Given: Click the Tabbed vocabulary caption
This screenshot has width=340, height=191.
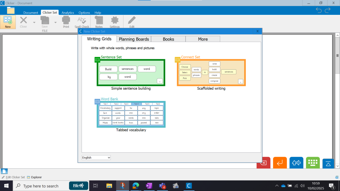Looking at the screenshot, I should tap(131, 130).
